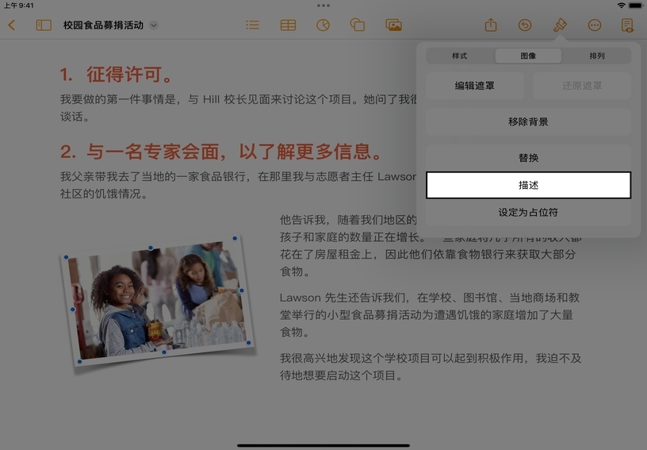Tap the back chevron to exit document
Screen dimensions: 647x450
(11, 25)
